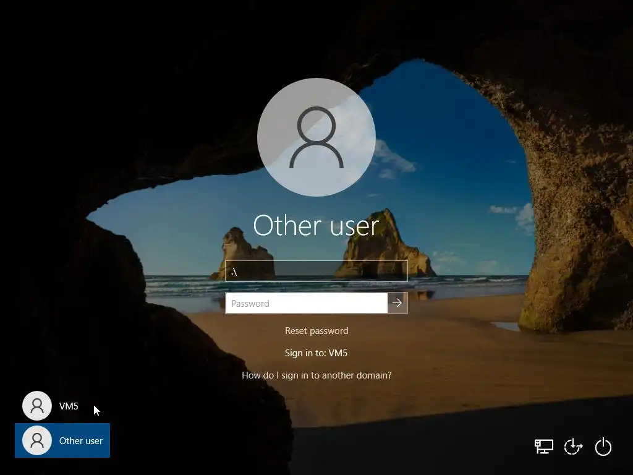Open the network connection icon

click(544, 447)
